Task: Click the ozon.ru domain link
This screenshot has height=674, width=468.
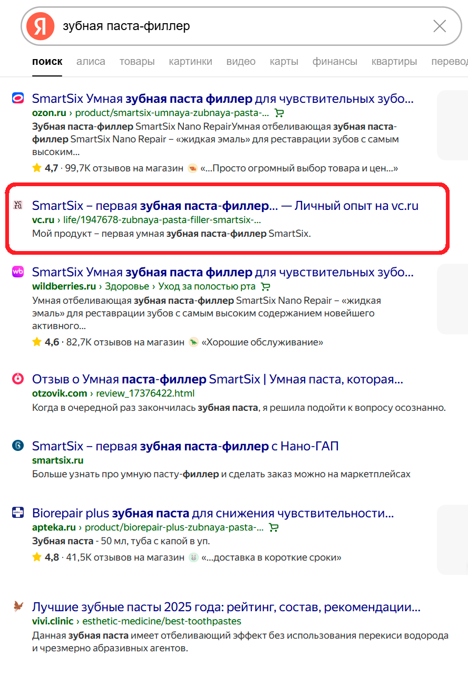Action: click(49, 113)
